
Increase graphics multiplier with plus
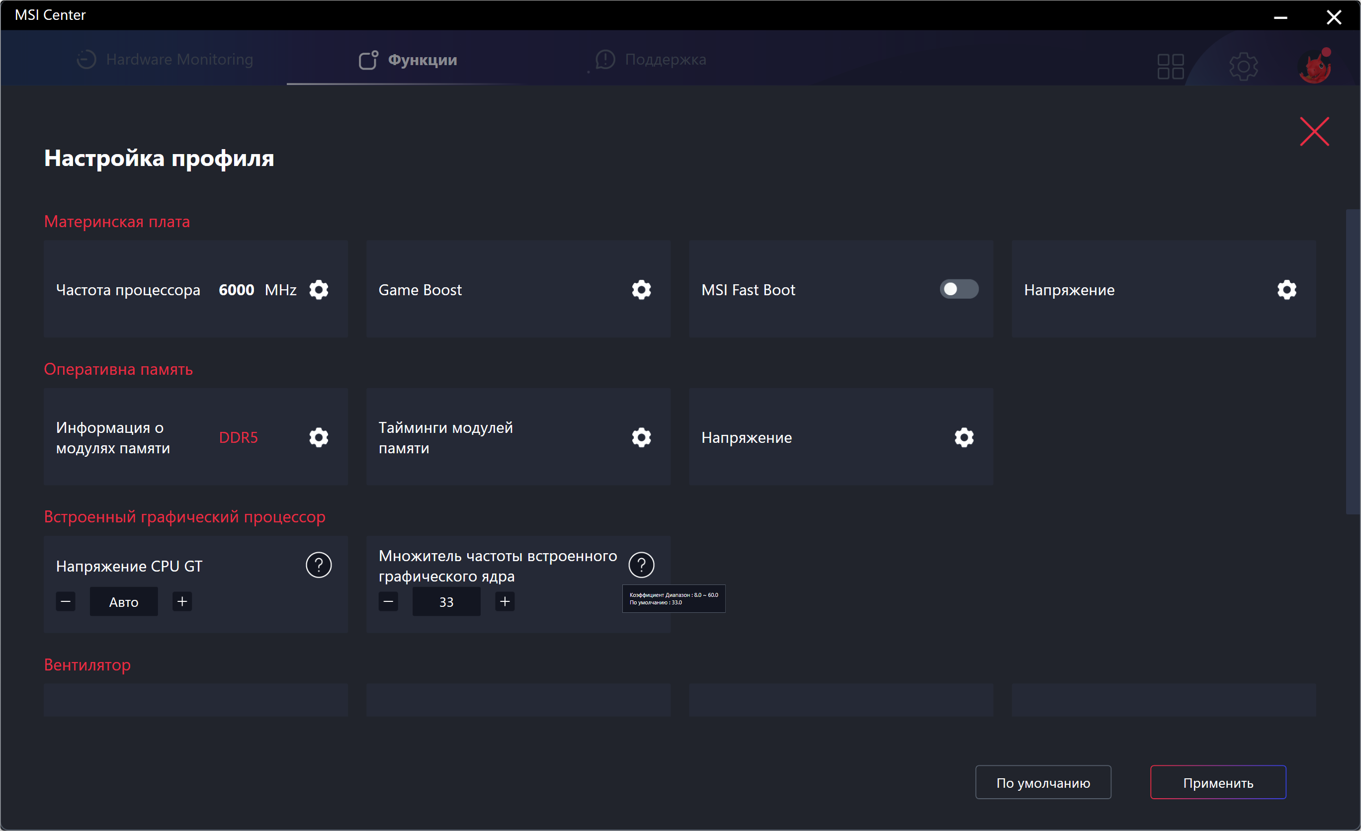(x=505, y=601)
